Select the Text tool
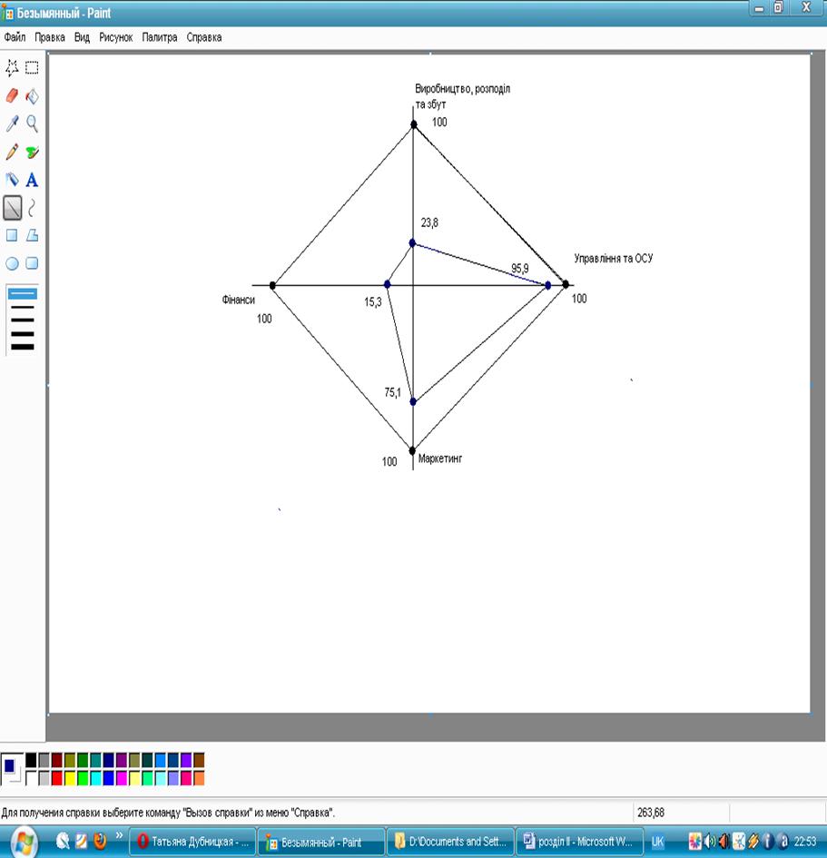Image resolution: width=827 pixels, height=858 pixels. (x=33, y=180)
